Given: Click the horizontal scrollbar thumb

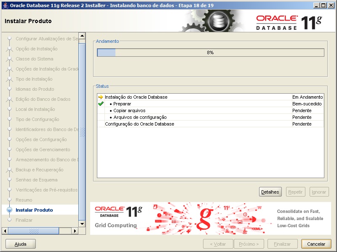Looking at the screenshot, I should tap(34, 231).
